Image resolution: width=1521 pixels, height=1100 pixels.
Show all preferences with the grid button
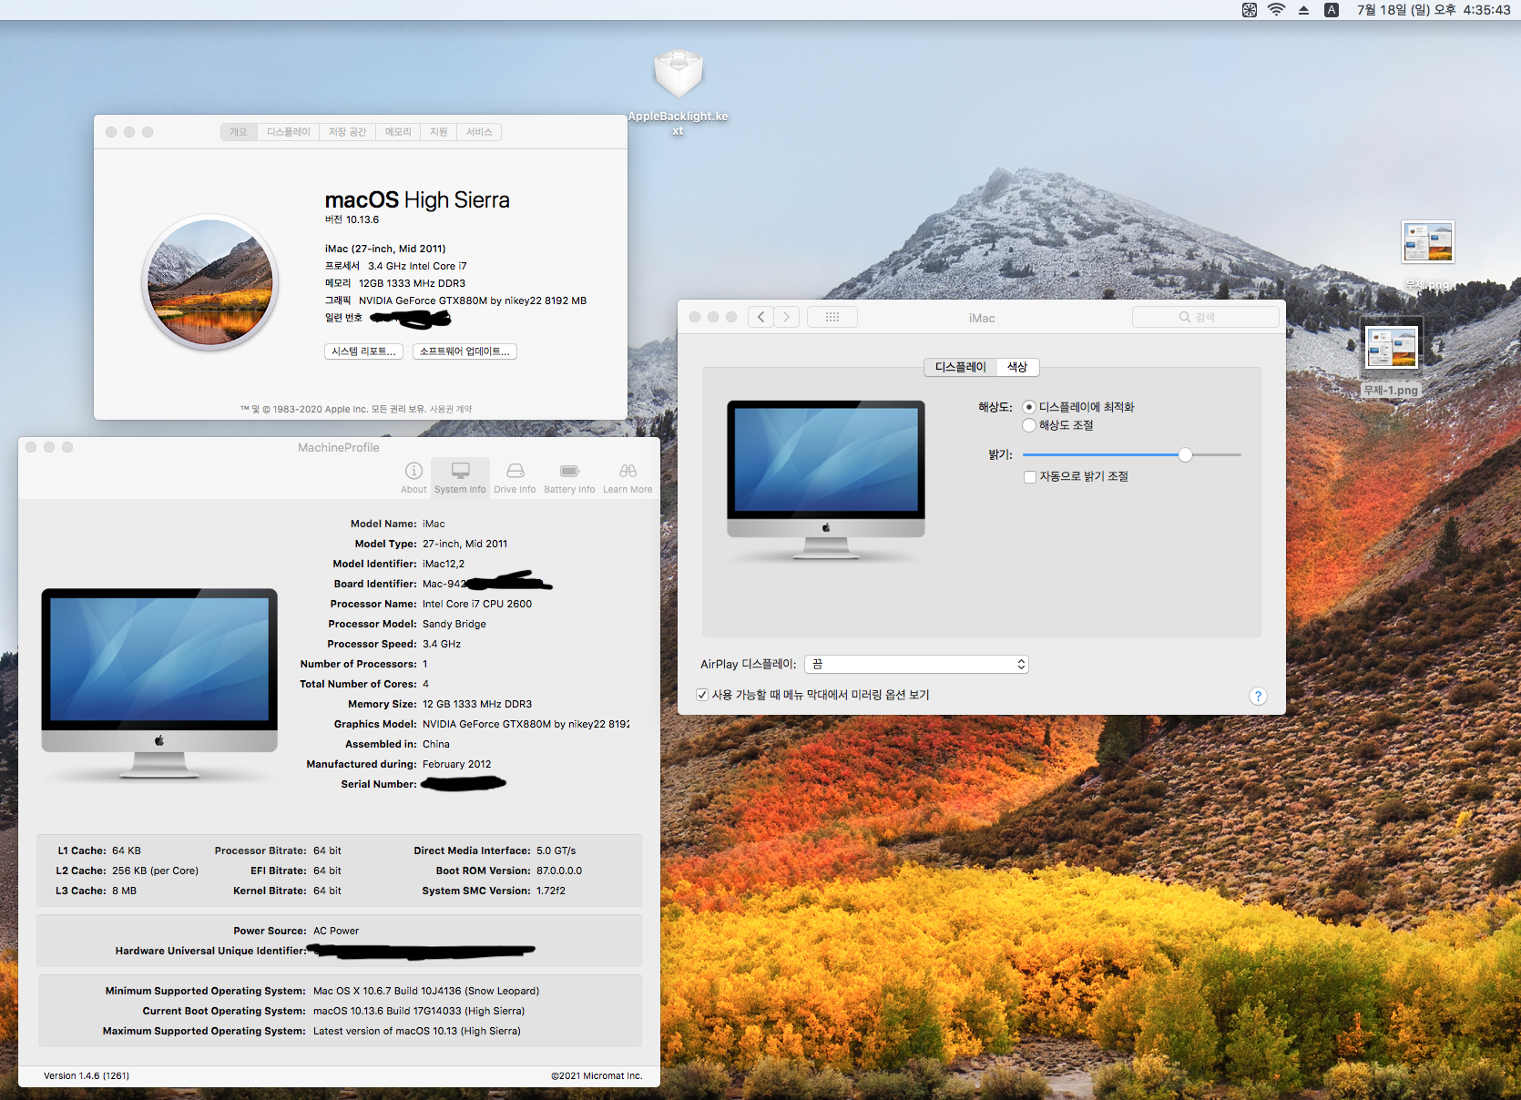point(832,317)
